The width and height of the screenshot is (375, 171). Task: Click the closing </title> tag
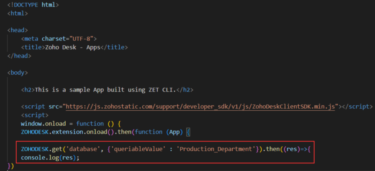114,47
